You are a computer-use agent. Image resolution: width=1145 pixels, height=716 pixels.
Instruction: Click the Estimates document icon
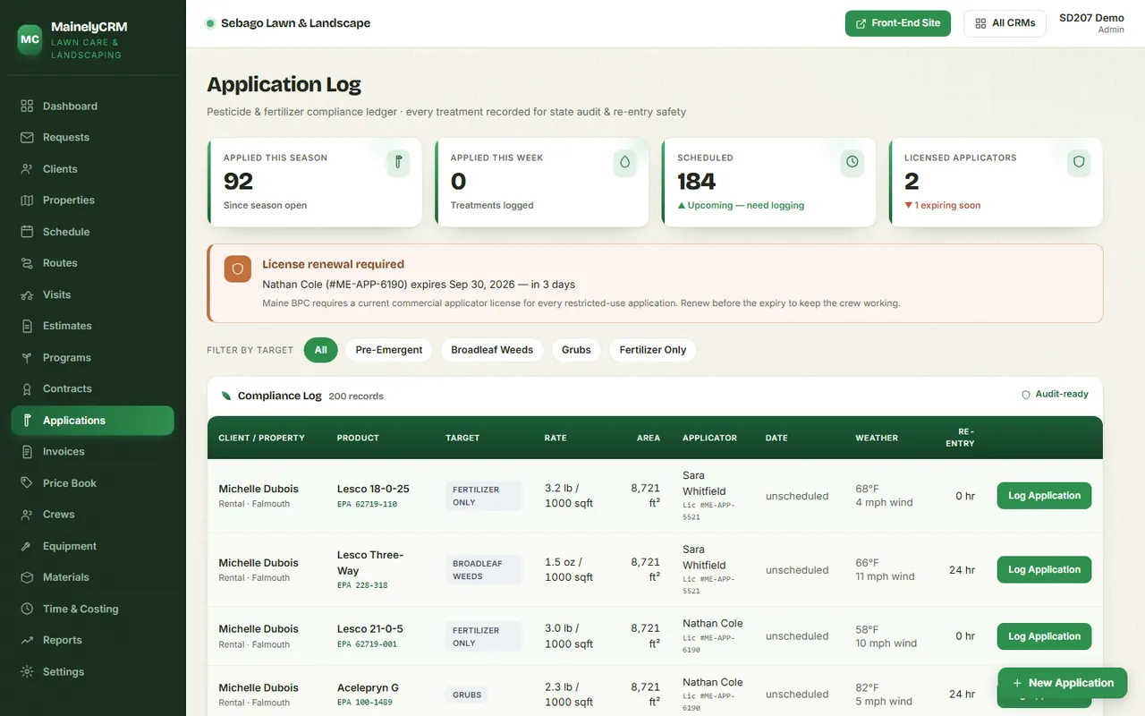tap(27, 326)
